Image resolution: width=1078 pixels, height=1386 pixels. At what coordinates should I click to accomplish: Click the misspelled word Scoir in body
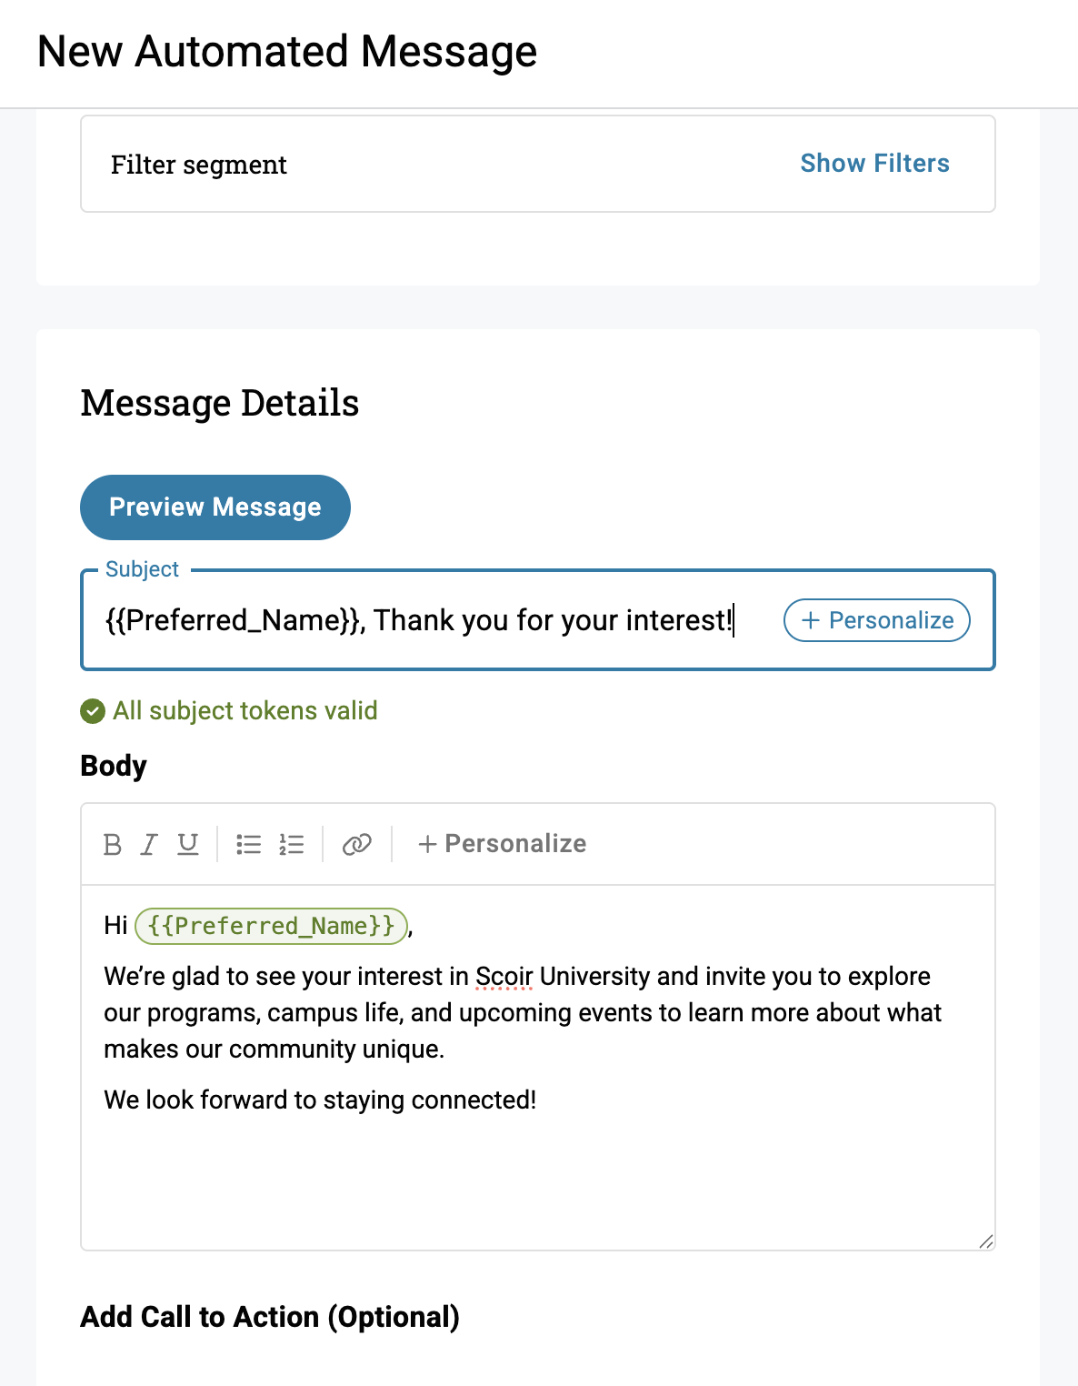click(x=504, y=977)
